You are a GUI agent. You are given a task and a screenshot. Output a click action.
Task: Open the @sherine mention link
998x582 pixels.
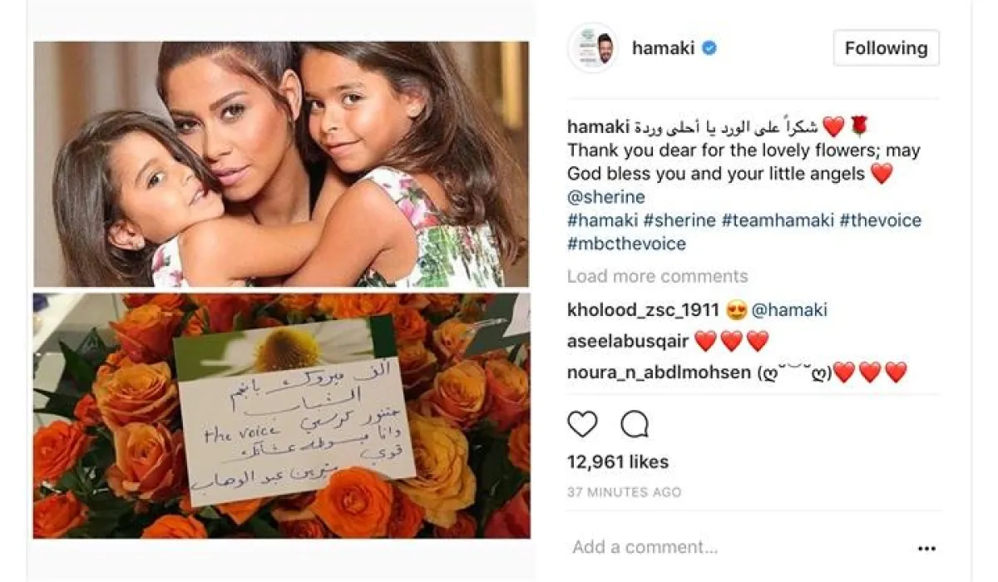(606, 198)
